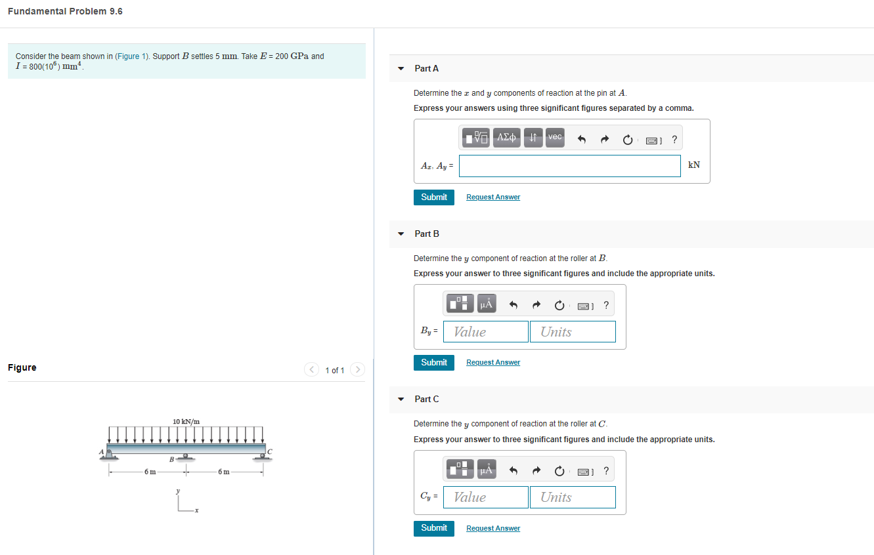Reset the Part A answer field
874x555 pixels.
coord(628,139)
